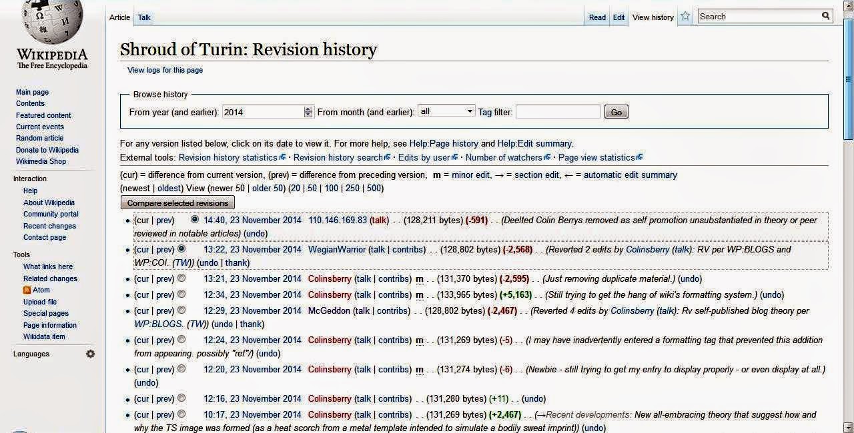Screen dimensions: 854x433
Task: Open Random article link
Action: point(39,138)
